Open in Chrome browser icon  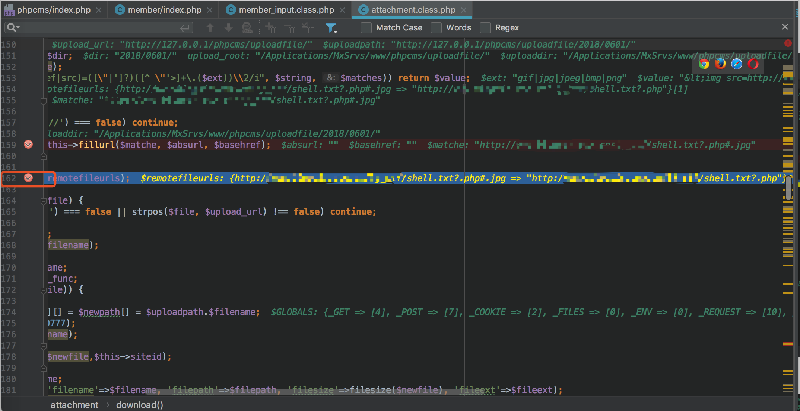[704, 64]
